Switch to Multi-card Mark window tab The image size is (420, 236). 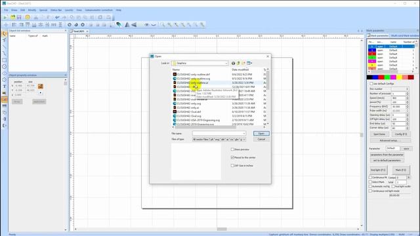click(404, 35)
